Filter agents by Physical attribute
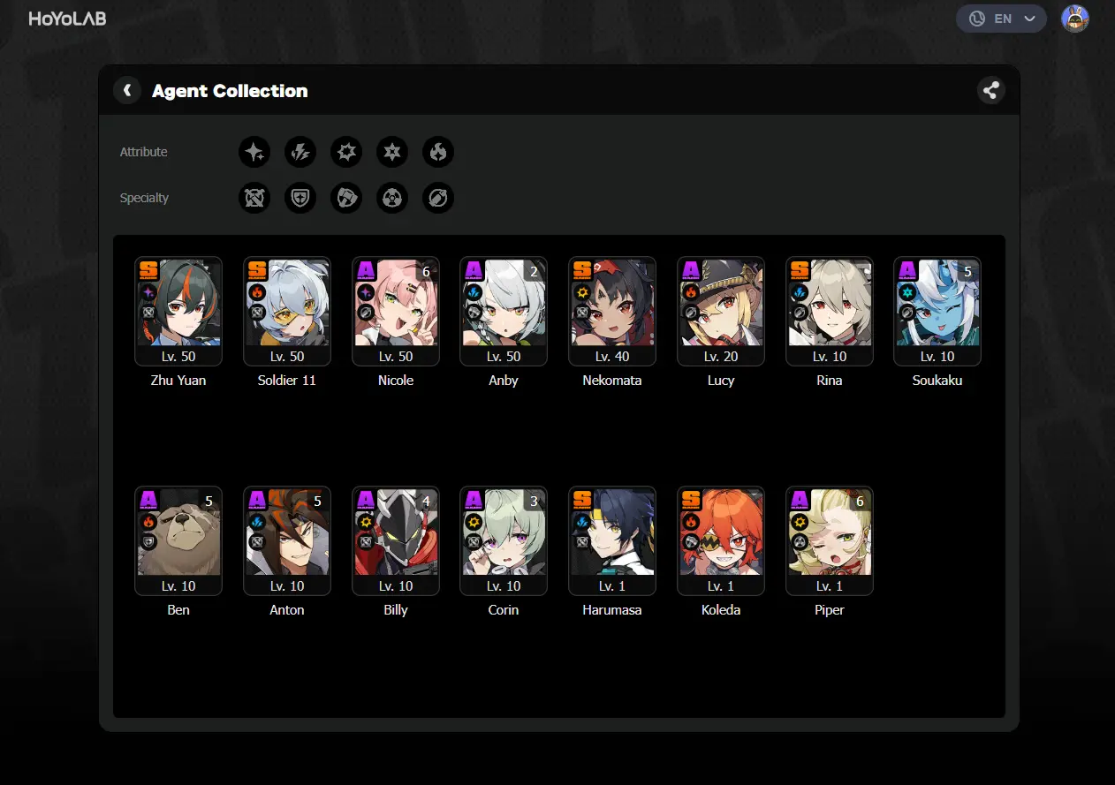1115x785 pixels. pyautogui.click(x=346, y=152)
